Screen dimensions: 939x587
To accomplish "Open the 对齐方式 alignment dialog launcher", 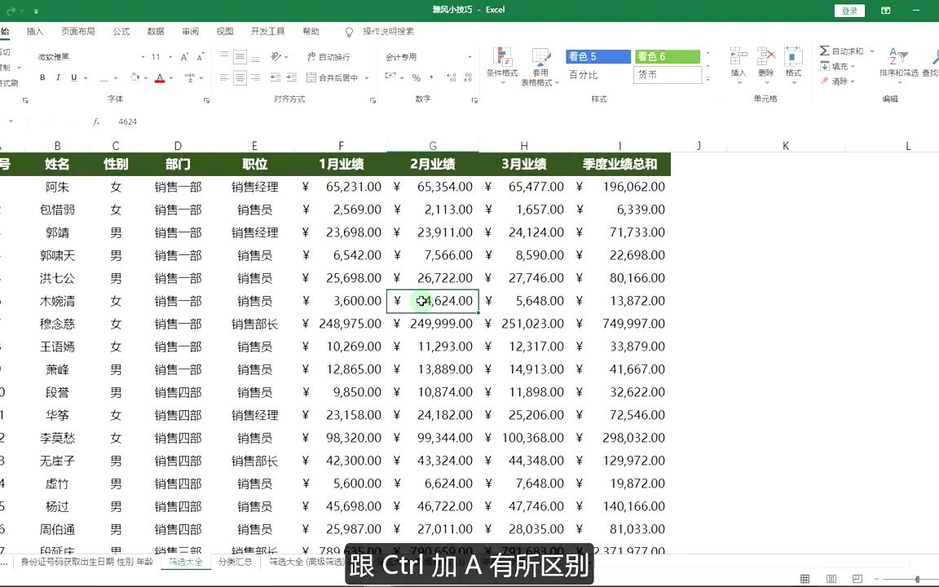I will [x=373, y=100].
